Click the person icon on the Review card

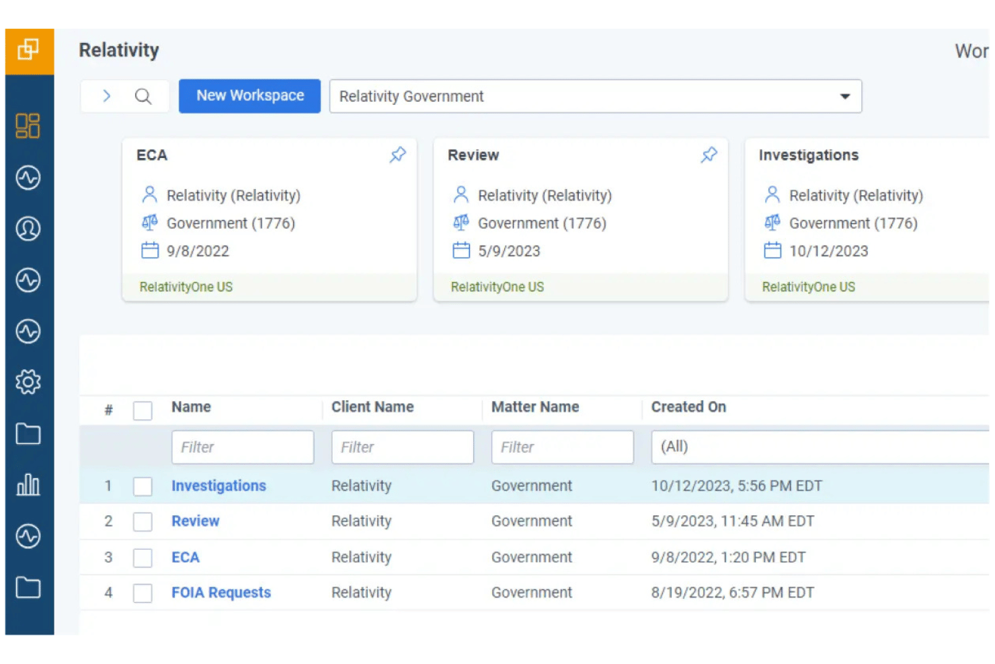tap(461, 195)
